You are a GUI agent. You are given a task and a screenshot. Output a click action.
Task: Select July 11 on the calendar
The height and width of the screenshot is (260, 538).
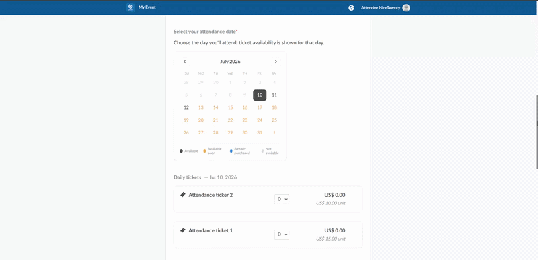pos(274,95)
